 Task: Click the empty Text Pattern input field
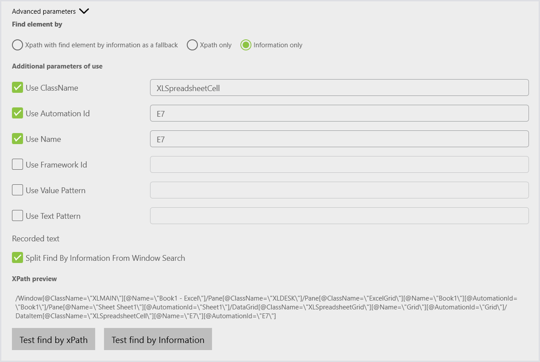click(339, 216)
